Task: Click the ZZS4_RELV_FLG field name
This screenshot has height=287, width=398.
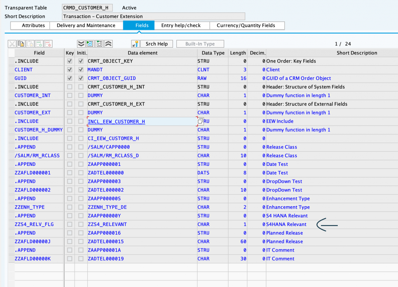Action: tap(34, 224)
